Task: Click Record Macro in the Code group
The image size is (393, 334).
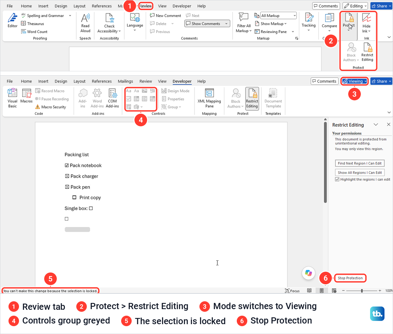Action: click(x=50, y=91)
